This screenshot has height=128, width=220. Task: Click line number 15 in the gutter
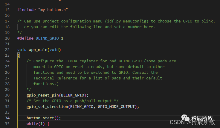(x=7, y=10)
